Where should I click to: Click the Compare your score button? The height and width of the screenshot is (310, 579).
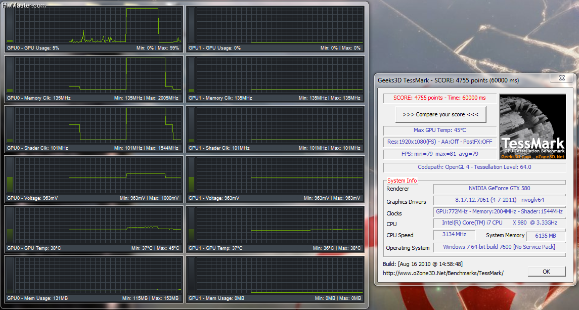coord(440,114)
